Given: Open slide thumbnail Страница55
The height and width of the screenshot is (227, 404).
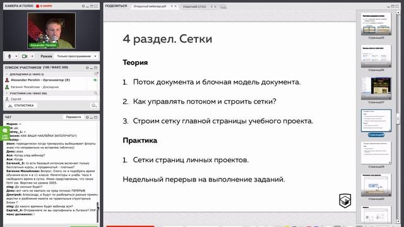Looking at the screenshot, I should pyautogui.click(x=376, y=24).
